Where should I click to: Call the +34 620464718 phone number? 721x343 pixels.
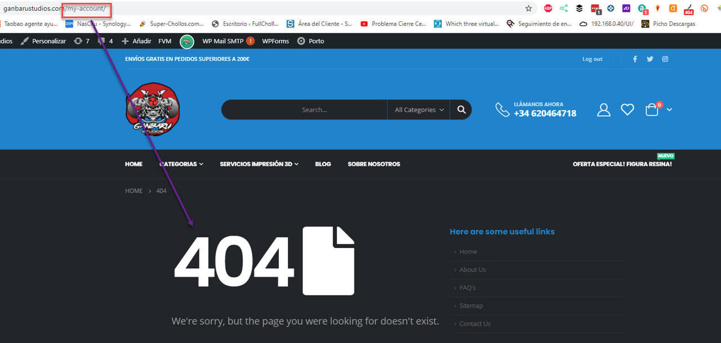(x=545, y=113)
